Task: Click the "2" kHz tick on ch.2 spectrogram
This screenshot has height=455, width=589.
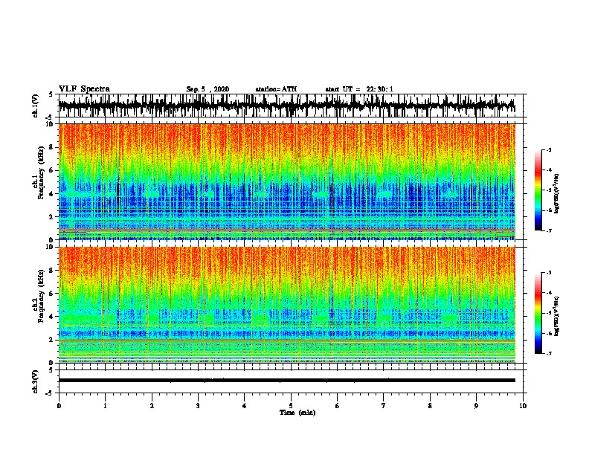Action: tap(52, 340)
